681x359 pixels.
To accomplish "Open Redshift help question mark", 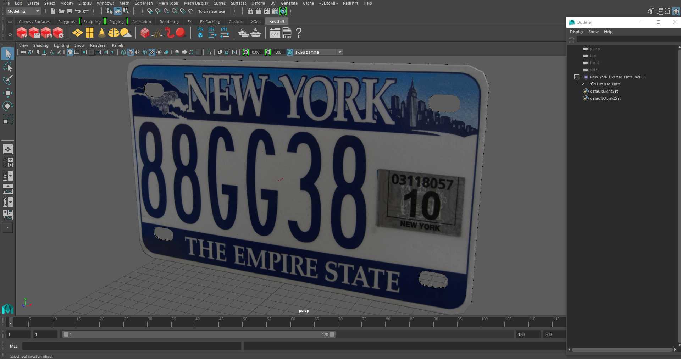I will tap(299, 33).
